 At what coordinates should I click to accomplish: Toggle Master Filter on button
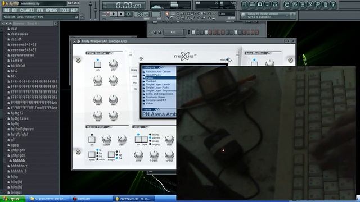(92, 140)
